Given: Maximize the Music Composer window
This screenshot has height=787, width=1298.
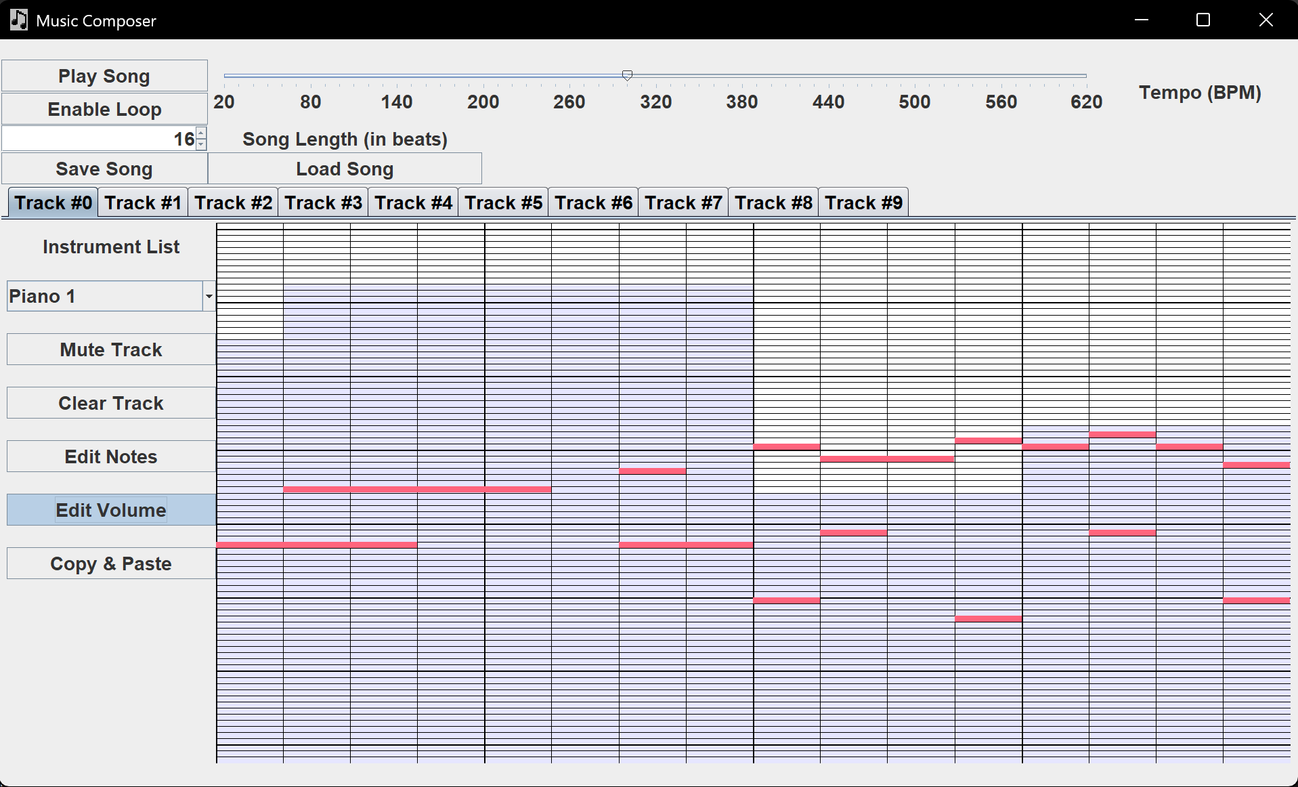Looking at the screenshot, I should 1203,20.
